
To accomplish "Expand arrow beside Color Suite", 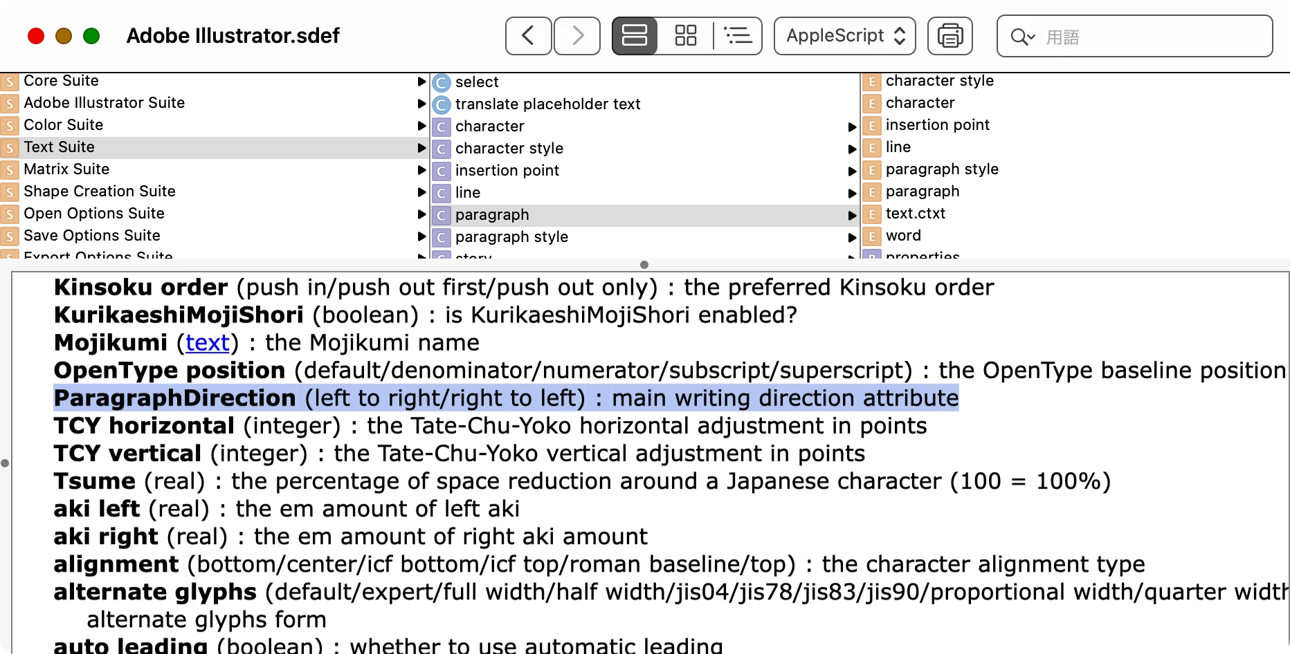I will 421,126.
